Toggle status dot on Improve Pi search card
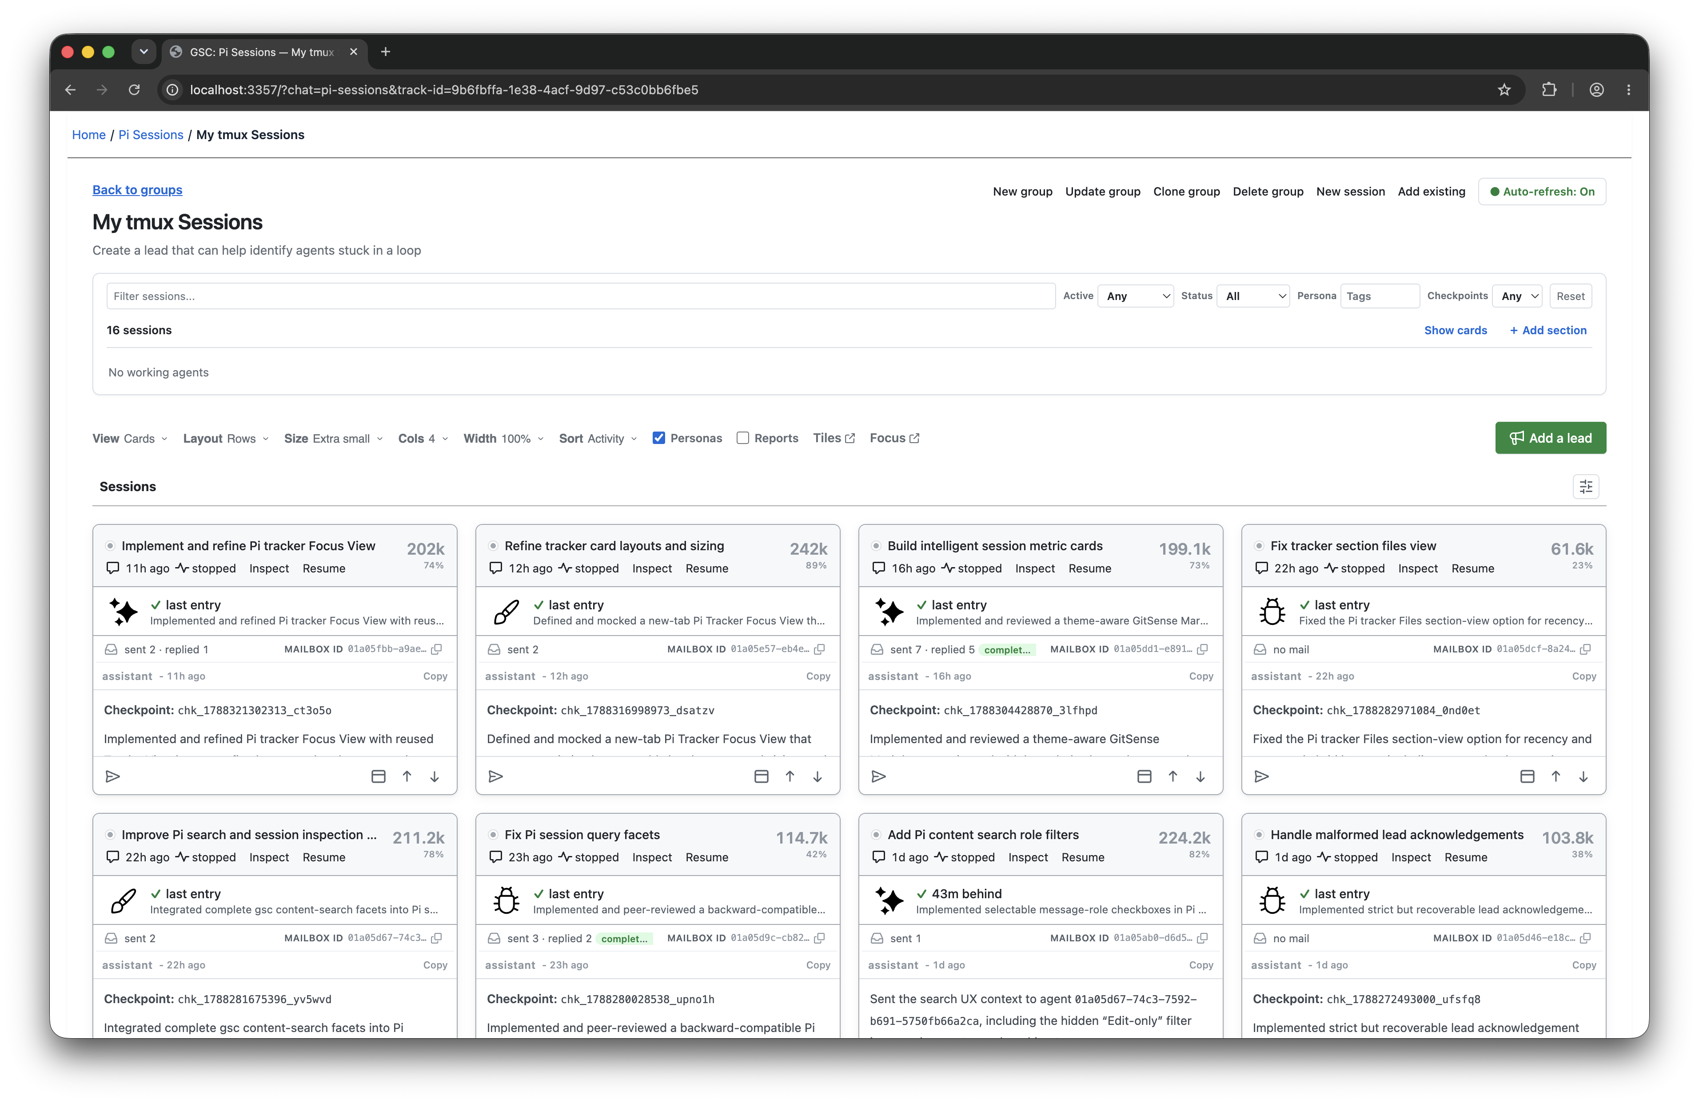This screenshot has width=1699, height=1104. pyautogui.click(x=110, y=834)
